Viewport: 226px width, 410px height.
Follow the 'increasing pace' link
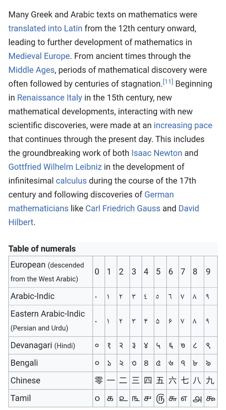pyautogui.click(x=183, y=125)
